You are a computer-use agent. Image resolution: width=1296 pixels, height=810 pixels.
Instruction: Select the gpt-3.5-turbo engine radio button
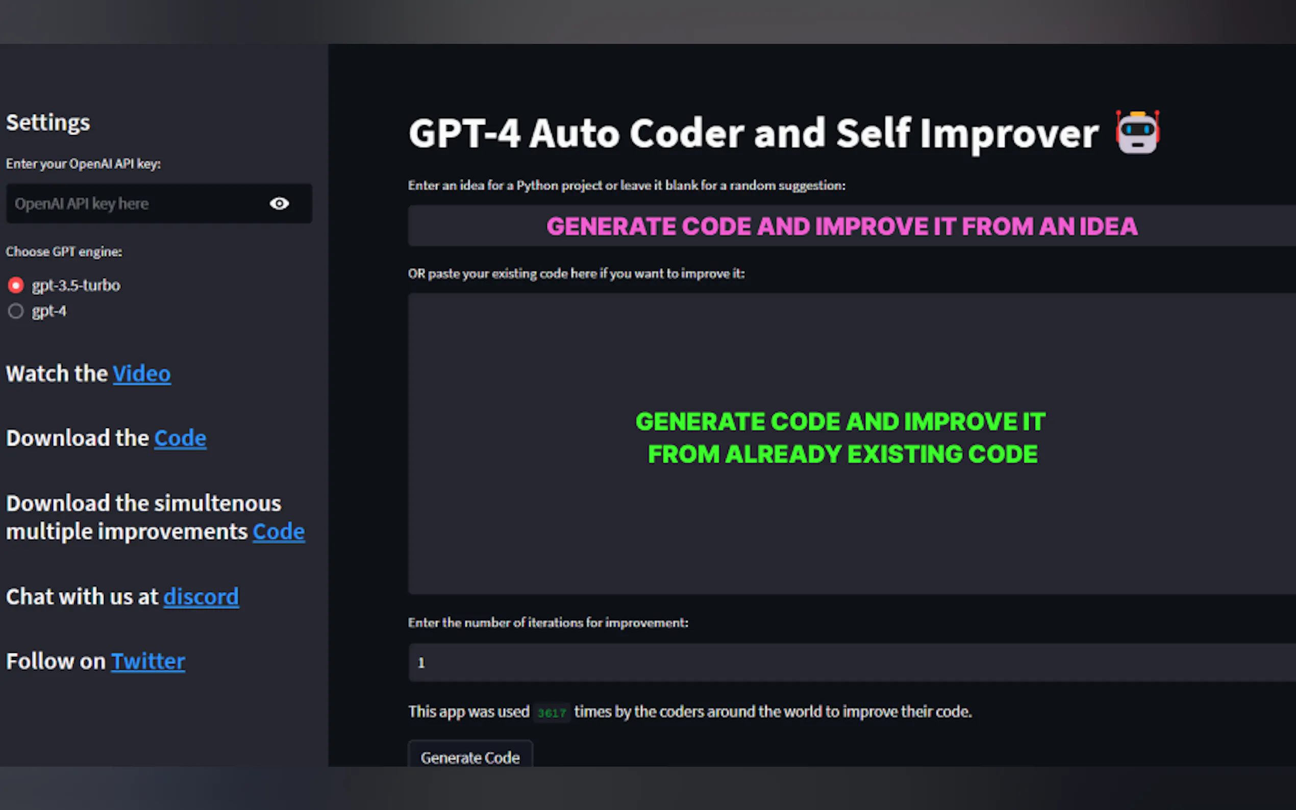[16, 285]
